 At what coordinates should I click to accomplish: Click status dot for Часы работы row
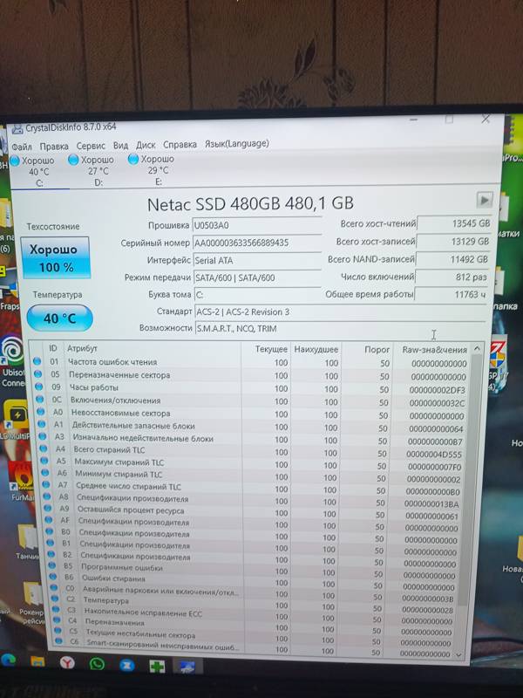click(38, 387)
